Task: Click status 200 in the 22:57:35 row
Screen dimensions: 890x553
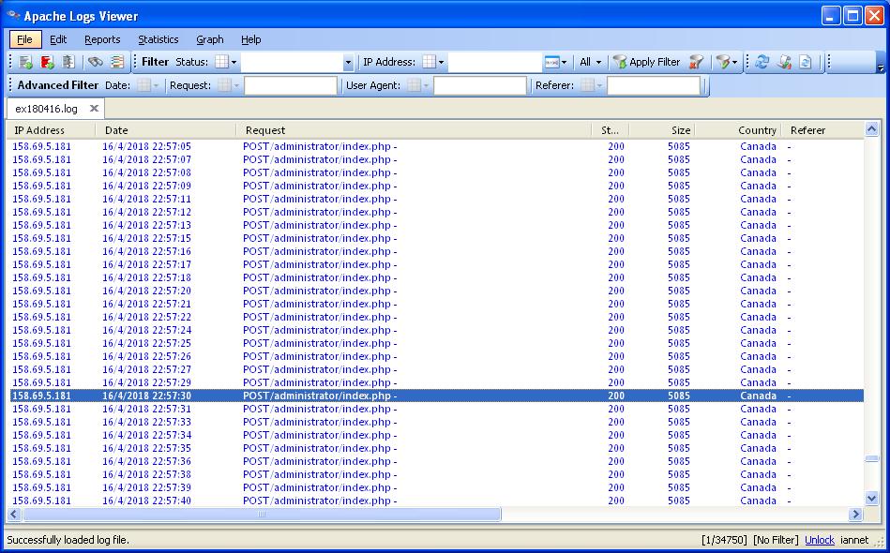Action: 616,448
